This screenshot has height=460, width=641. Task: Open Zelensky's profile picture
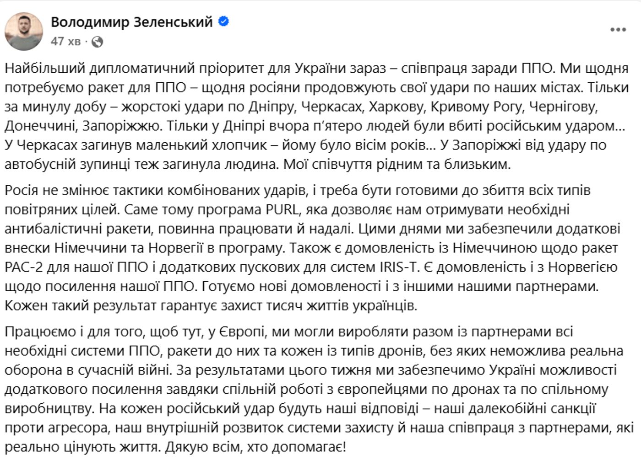point(24,31)
